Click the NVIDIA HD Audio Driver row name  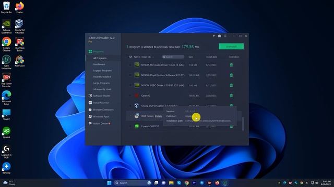click(x=162, y=65)
